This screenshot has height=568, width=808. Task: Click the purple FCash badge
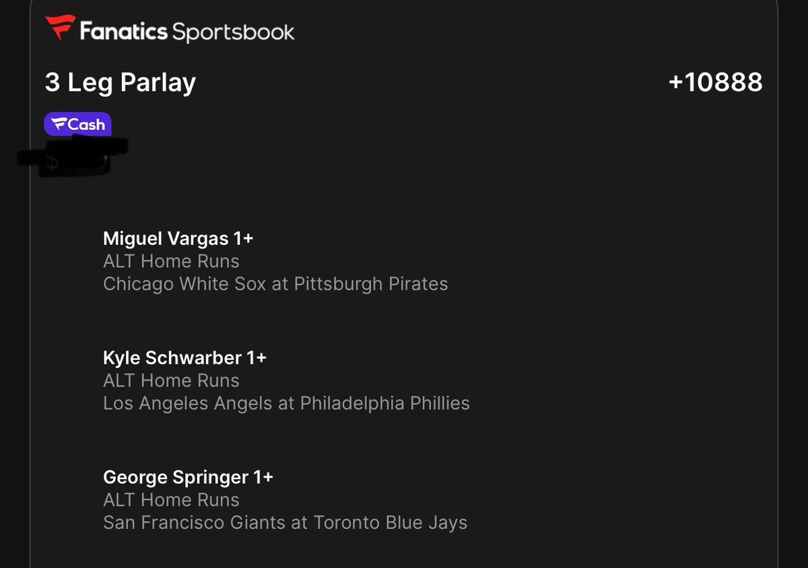coord(77,124)
